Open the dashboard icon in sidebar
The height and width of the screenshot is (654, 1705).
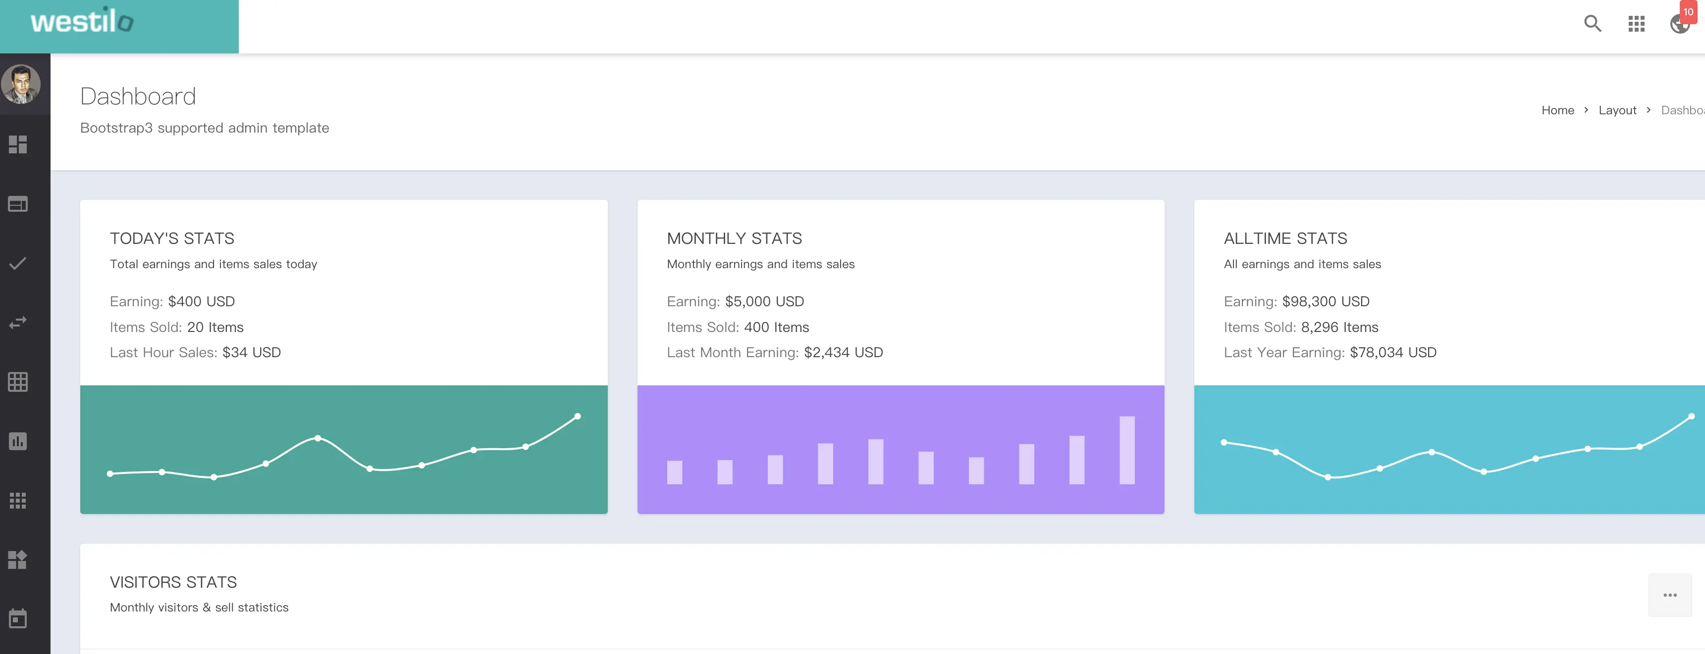coord(18,144)
